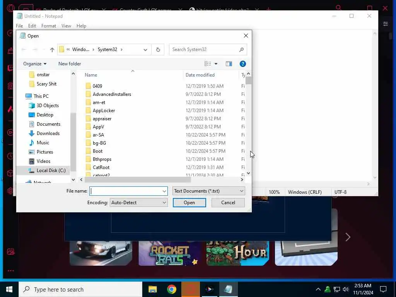Click the Search System32 box

click(208, 49)
